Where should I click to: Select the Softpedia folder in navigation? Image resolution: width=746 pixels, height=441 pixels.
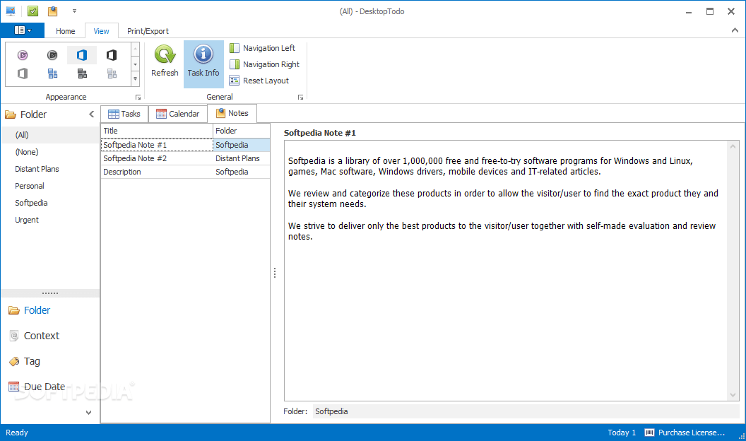pyautogui.click(x=49, y=203)
